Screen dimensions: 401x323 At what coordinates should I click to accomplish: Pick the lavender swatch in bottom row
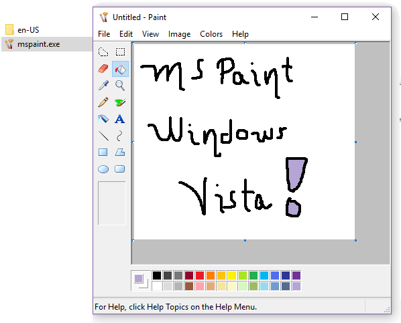[296, 286]
